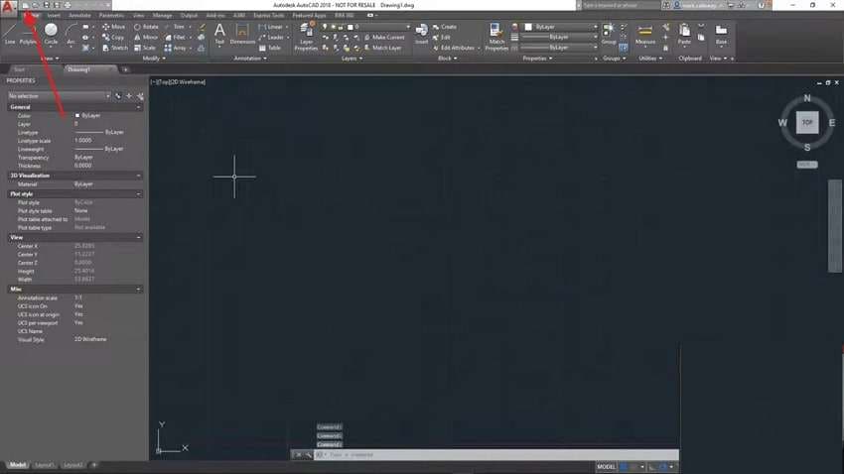Screen dimensions: 844x474
Task: Collapse the General section
Action: [138, 107]
